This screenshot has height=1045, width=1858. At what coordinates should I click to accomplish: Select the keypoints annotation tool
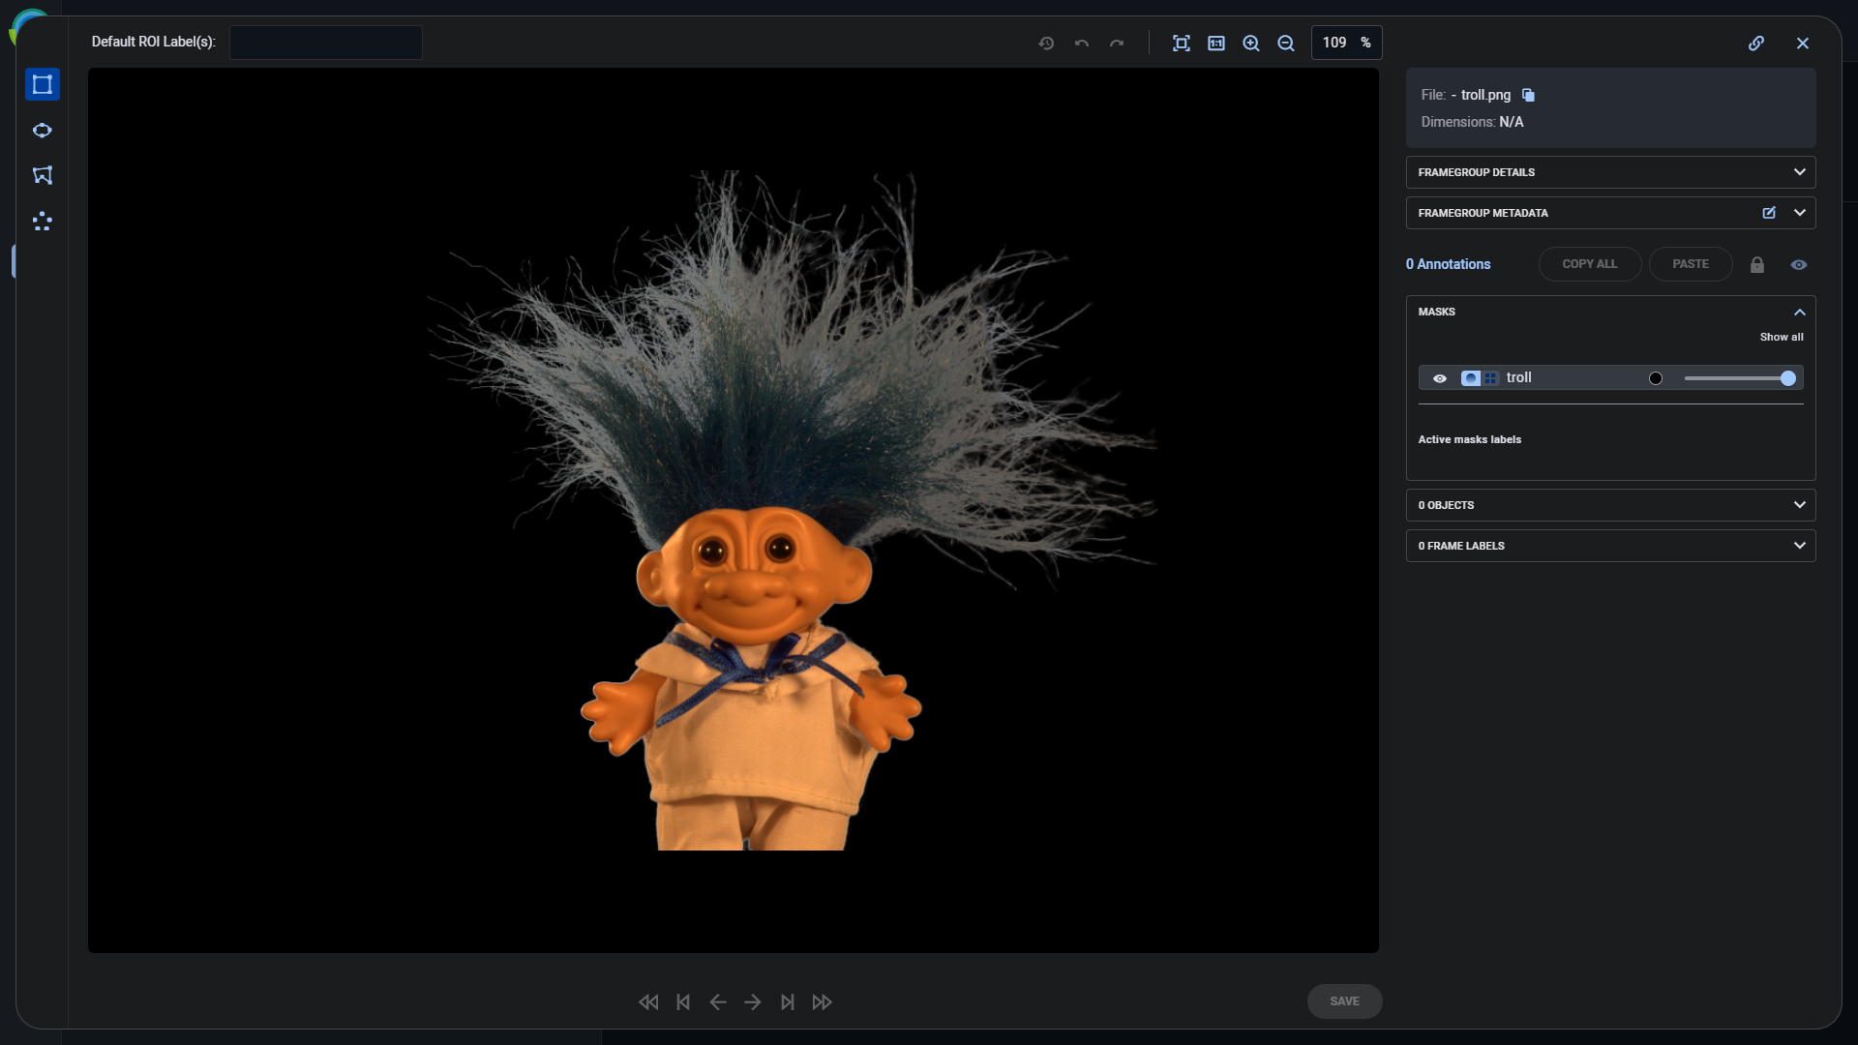(42, 222)
